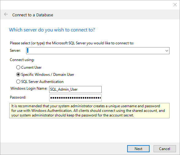Go back using the arrow icon

[x=6, y=14]
